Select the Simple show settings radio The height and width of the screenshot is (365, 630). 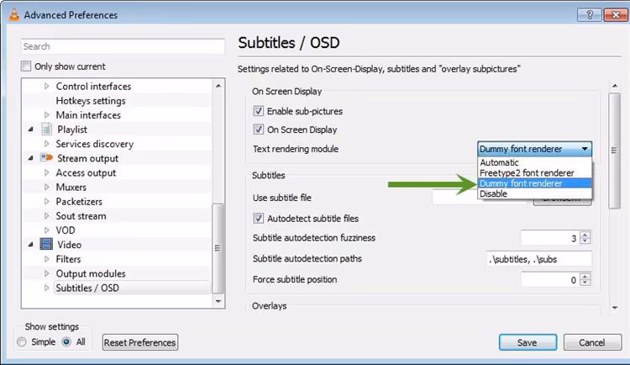[x=22, y=342]
